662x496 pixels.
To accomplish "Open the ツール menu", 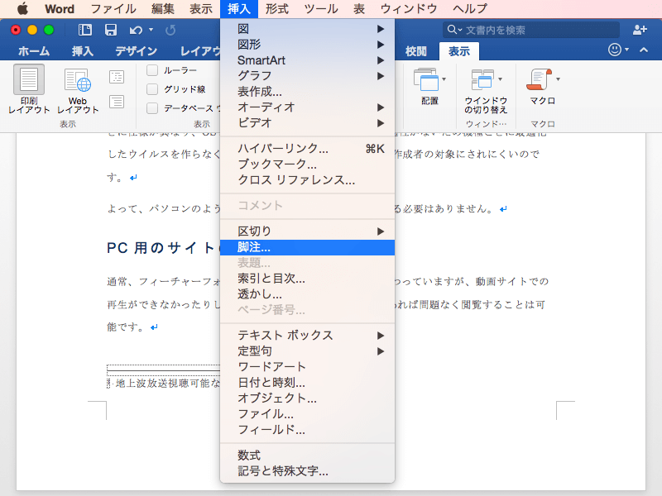I will 321,8.
